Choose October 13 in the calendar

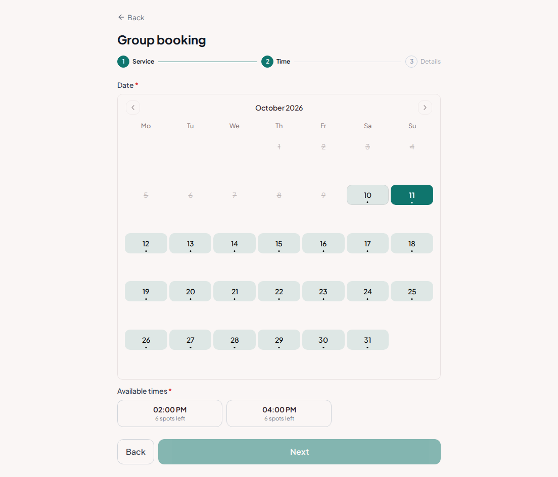[191, 243]
